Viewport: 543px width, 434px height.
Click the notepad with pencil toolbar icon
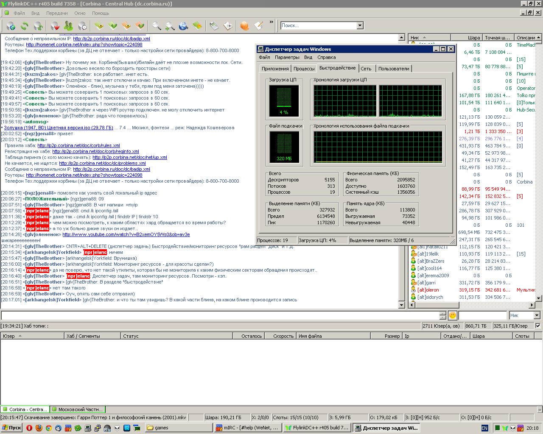258,26
